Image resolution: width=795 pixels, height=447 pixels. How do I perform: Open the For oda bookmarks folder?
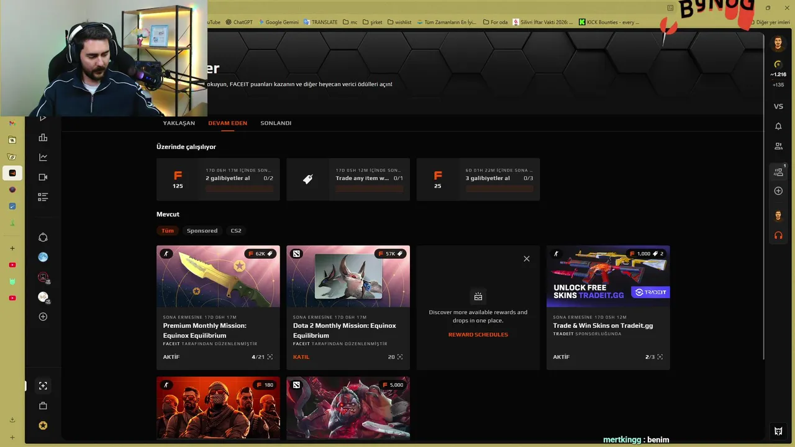(x=495, y=22)
